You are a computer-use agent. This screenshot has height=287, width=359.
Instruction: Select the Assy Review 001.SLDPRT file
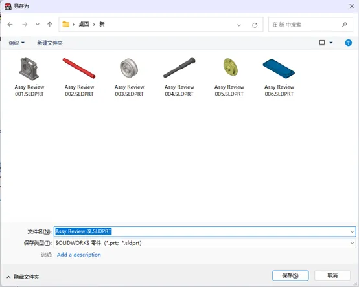click(29, 77)
